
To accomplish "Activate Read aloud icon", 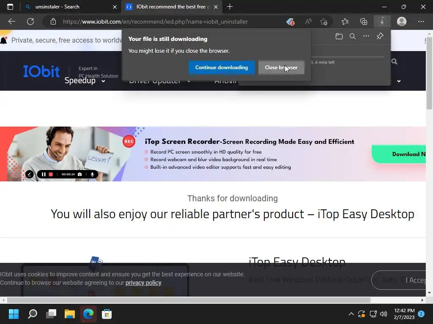I will point(308,22).
